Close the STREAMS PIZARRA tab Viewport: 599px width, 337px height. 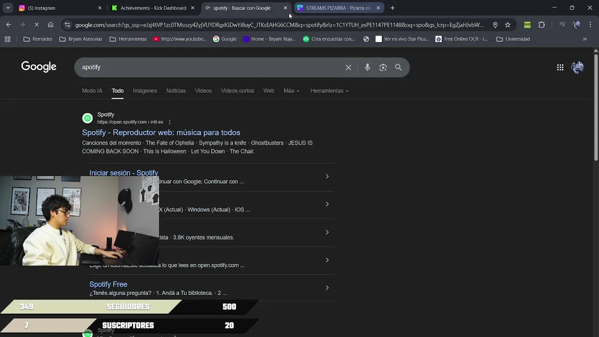tap(378, 8)
